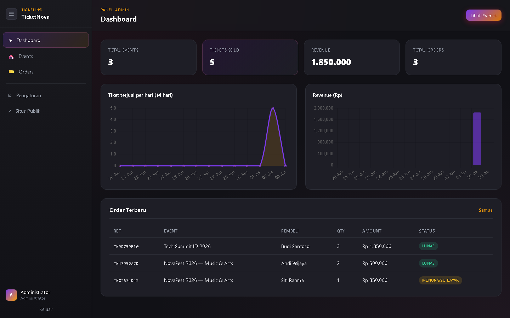Select order row TN9D759F10

(x=301, y=246)
